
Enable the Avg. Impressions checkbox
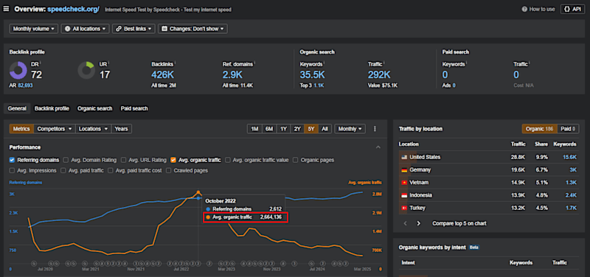click(x=12, y=170)
